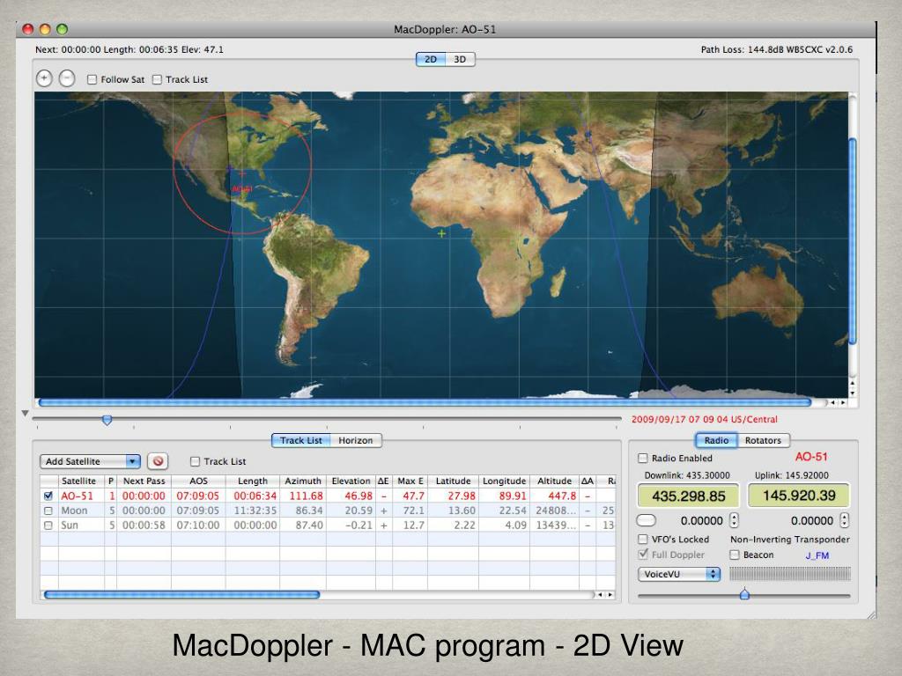
Task: Click the Longitude column header
Action: 504,481
